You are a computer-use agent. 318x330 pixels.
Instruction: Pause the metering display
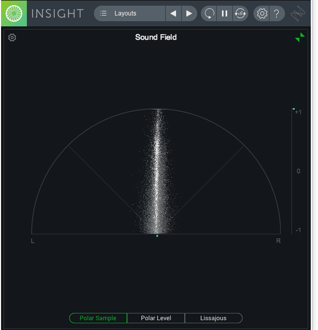[x=225, y=13]
